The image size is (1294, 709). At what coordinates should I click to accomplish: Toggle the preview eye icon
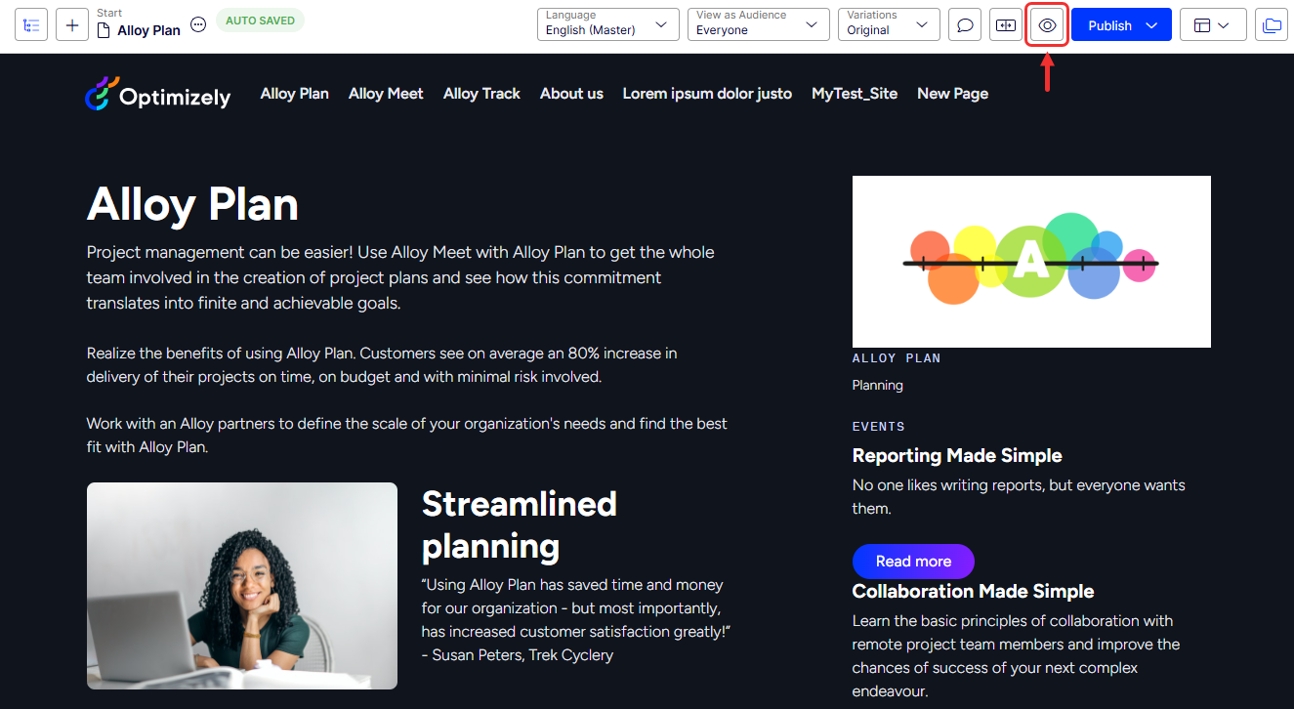point(1047,25)
